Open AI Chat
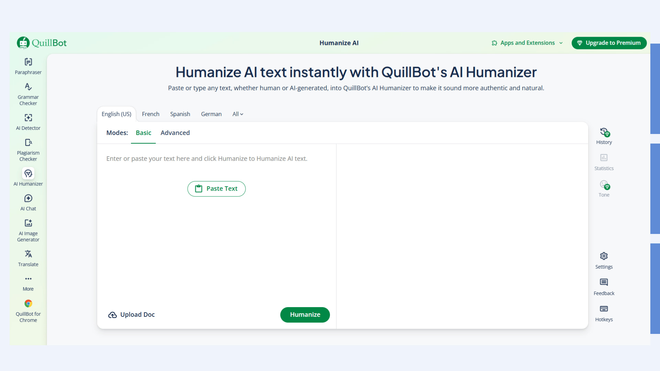Screen dimensions: 660x371 tap(28, 202)
